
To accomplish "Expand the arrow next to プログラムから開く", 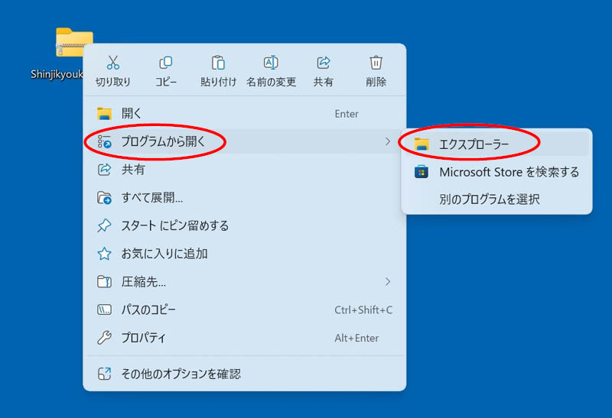I will coord(388,141).
